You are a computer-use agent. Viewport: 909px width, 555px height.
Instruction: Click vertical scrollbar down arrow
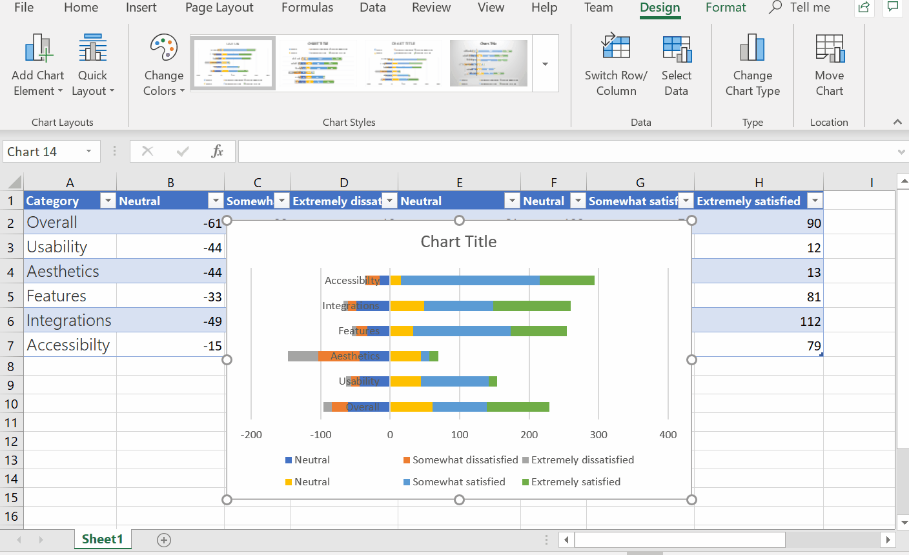[x=903, y=522]
